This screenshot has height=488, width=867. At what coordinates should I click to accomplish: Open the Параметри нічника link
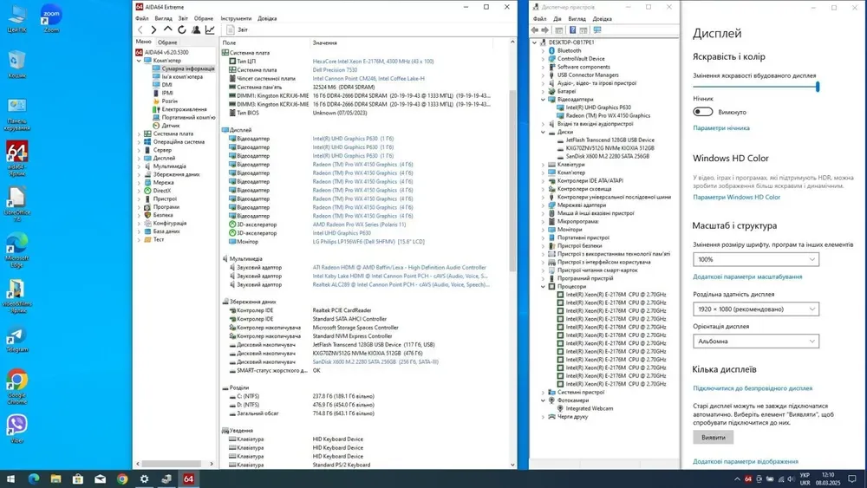point(721,128)
